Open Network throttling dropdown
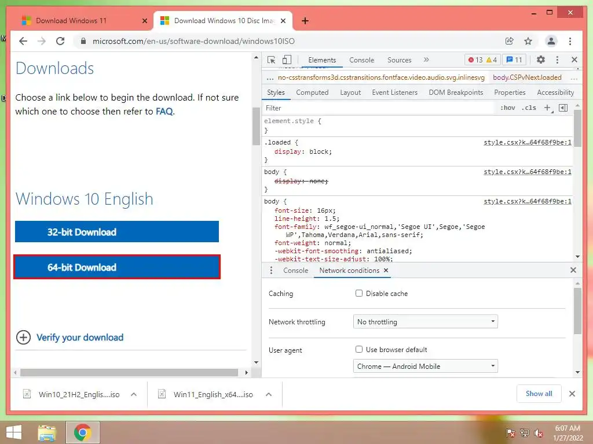The image size is (593, 444). (x=426, y=321)
